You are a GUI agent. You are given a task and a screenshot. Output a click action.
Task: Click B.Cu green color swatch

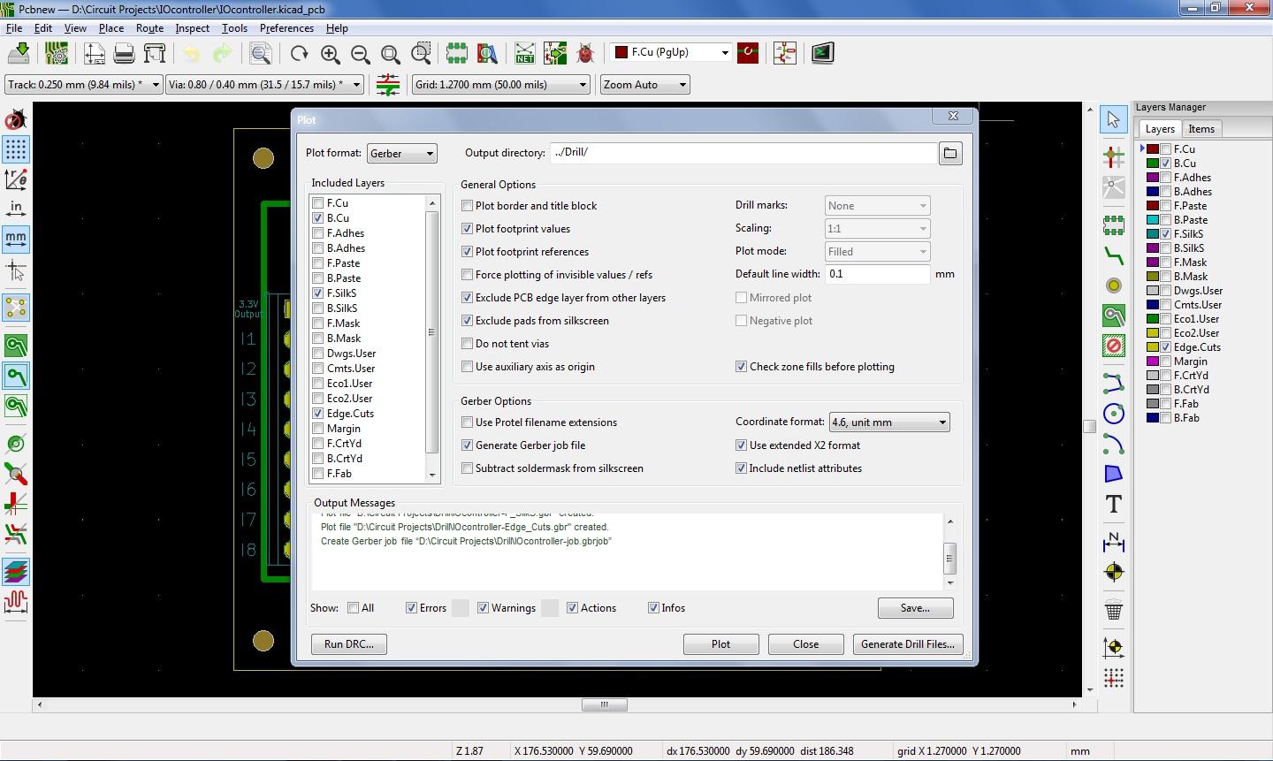pos(1153,164)
